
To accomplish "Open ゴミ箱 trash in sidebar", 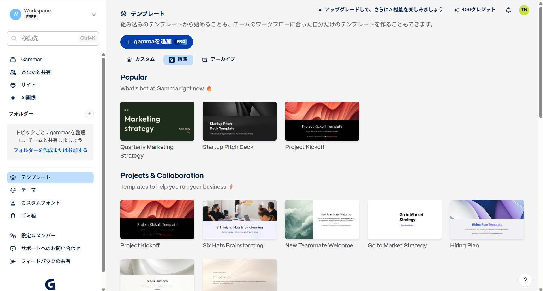I will click(x=28, y=216).
